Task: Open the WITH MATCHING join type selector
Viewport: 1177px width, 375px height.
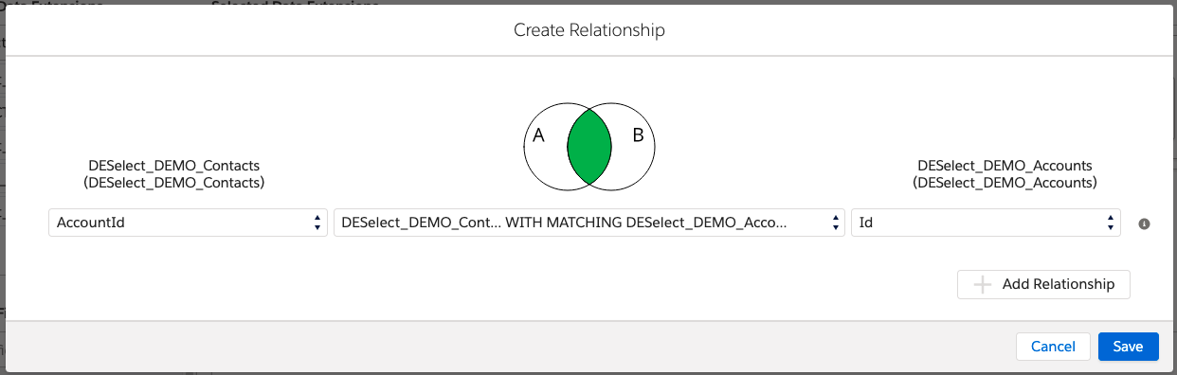Action: [x=589, y=223]
